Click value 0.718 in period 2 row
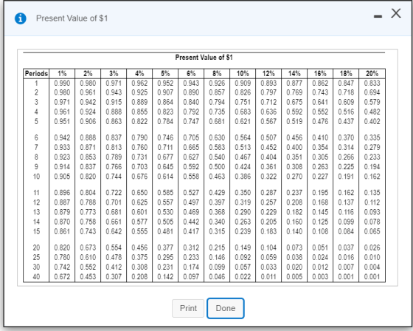Screen dimensions: 413x331 (346, 92)
